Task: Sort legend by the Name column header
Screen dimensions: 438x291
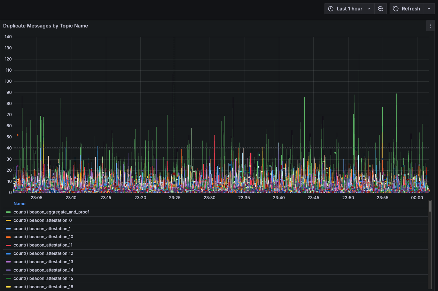Action: click(19, 204)
